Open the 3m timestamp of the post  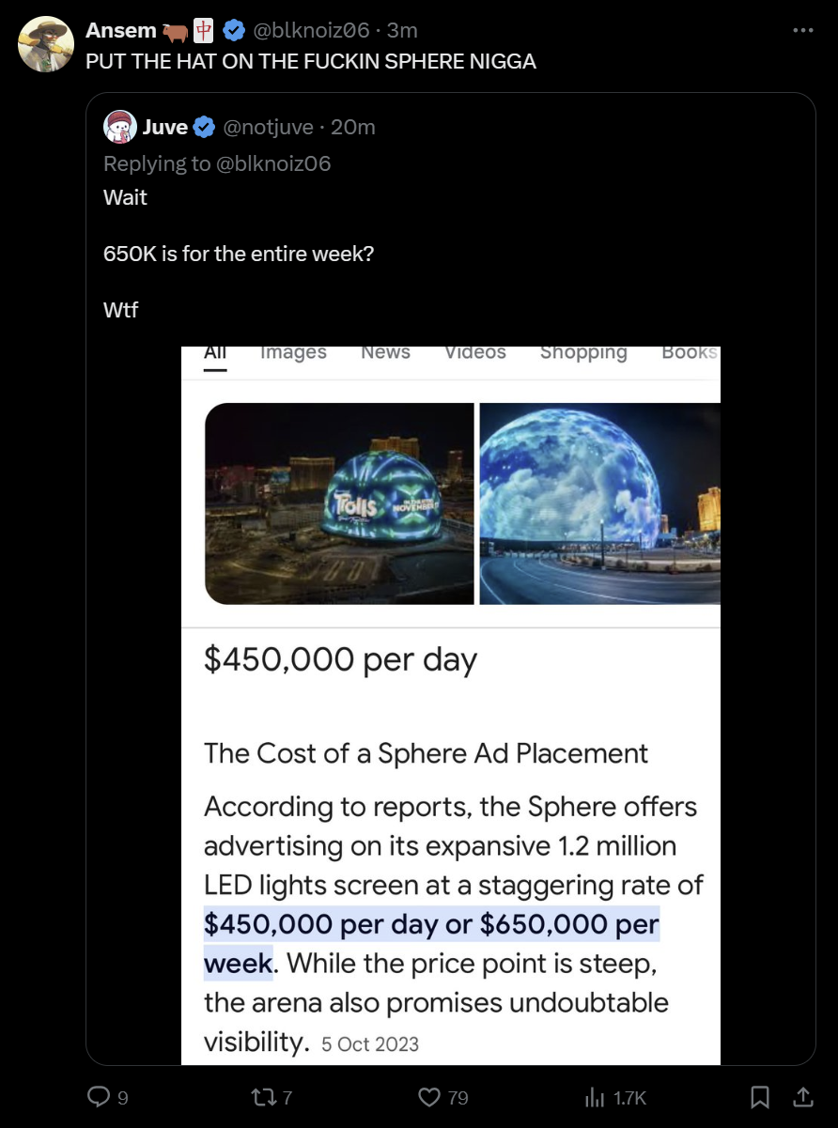pos(402,30)
